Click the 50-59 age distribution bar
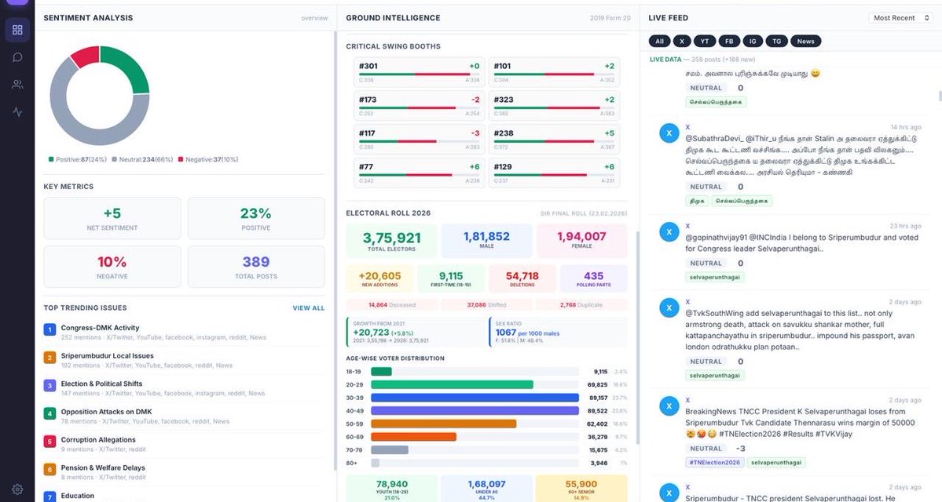This screenshot has height=502, width=942. tap(443, 424)
